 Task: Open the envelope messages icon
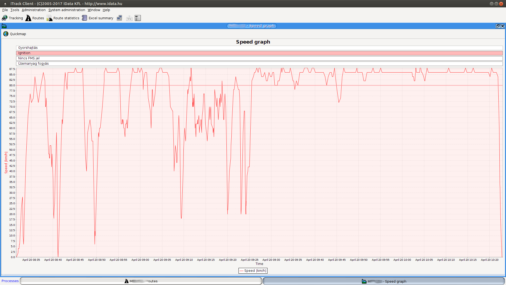pos(129,18)
